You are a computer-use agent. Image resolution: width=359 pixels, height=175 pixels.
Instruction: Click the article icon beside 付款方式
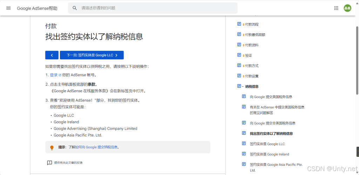239,65
